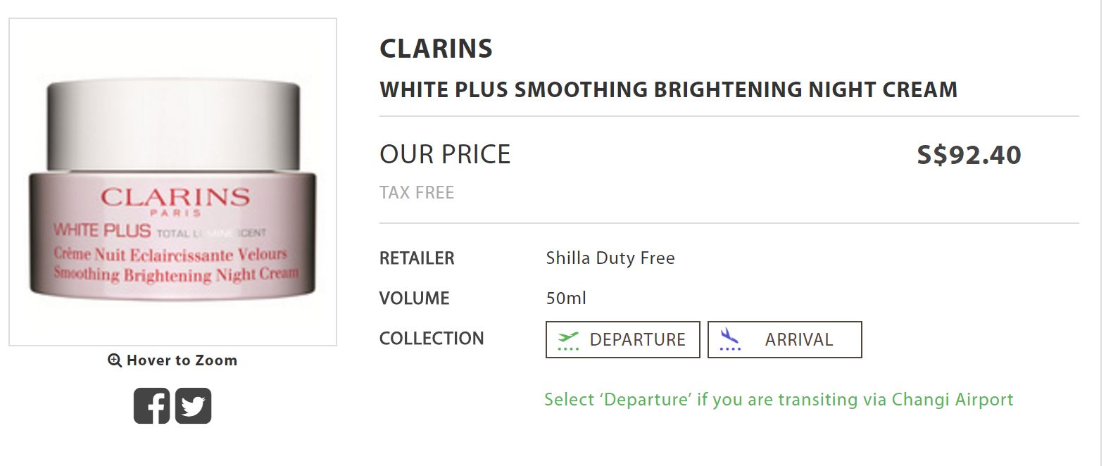The height and width of the screenshot is (466, 1106).
Task: Click the green Changi Airport transit note
Action: click(779, 400)
